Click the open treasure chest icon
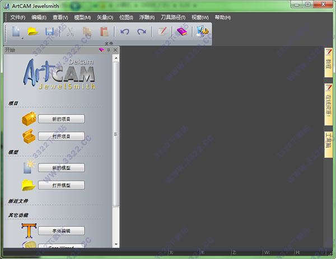The height and width of the screenshot is (259, 336). pos(29,136)
